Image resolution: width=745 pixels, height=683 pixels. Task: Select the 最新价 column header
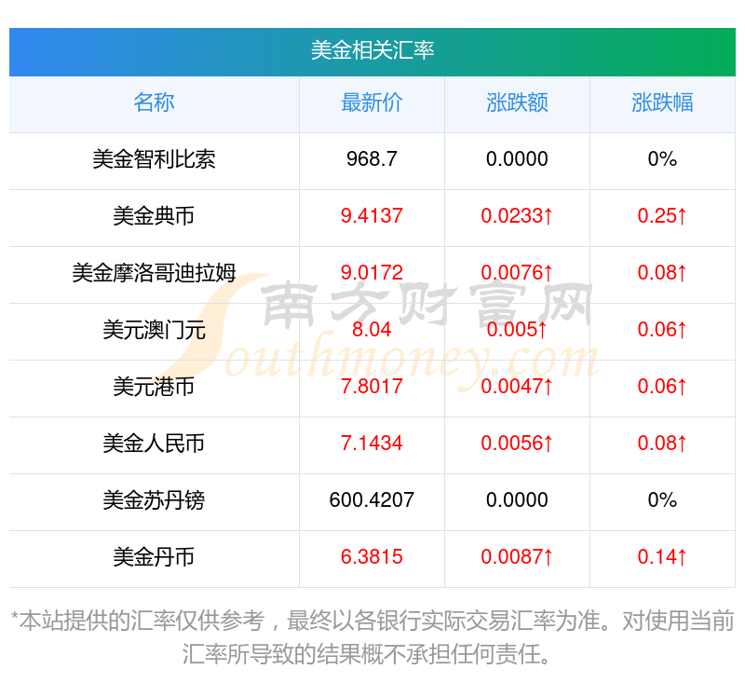(372, 102)
